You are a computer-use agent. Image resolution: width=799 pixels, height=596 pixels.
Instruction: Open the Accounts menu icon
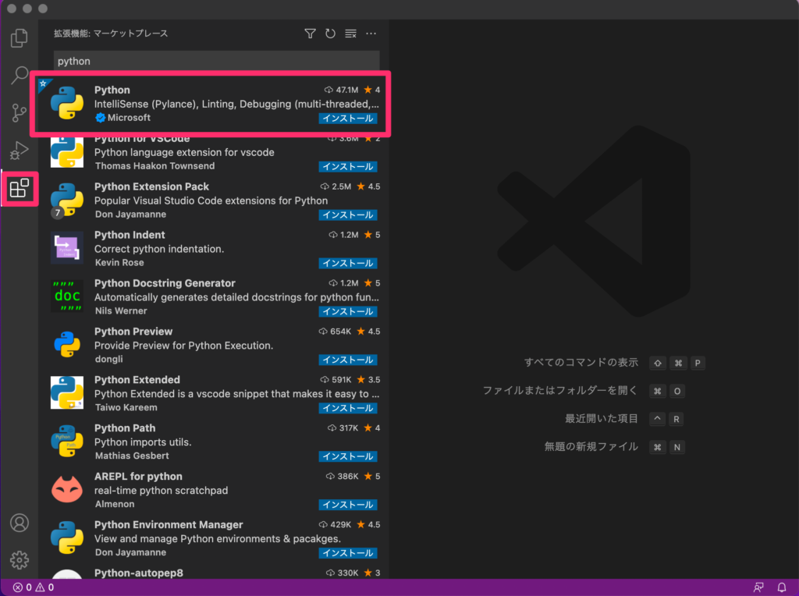click(20, 523)
